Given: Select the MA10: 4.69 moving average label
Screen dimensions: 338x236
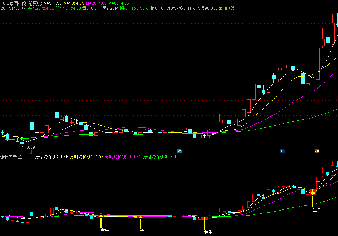Looking at the screenshot, I should click(x=74, y=3).
